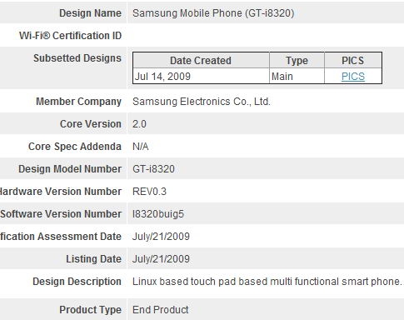Click the Design Model Number value GT-i8320

(x=153, y=169)
